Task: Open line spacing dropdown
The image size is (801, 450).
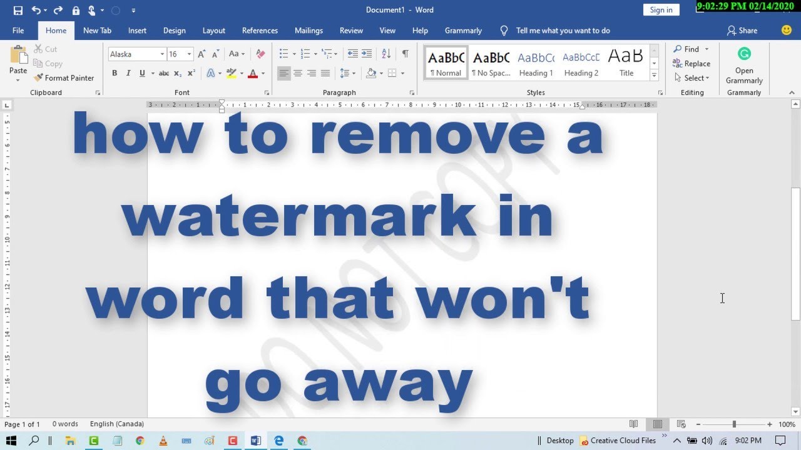Action: click(347, 73)
